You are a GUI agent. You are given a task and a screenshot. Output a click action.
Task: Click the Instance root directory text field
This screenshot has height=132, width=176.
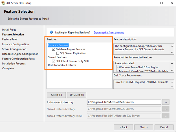pyautogui.click(x=124, y=102)
